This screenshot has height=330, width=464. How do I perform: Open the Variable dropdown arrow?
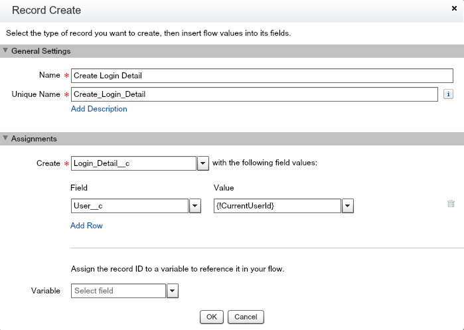[172, 291]
